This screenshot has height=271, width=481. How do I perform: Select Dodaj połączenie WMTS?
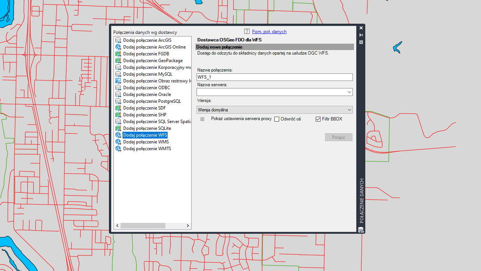(x=147, y=149)
